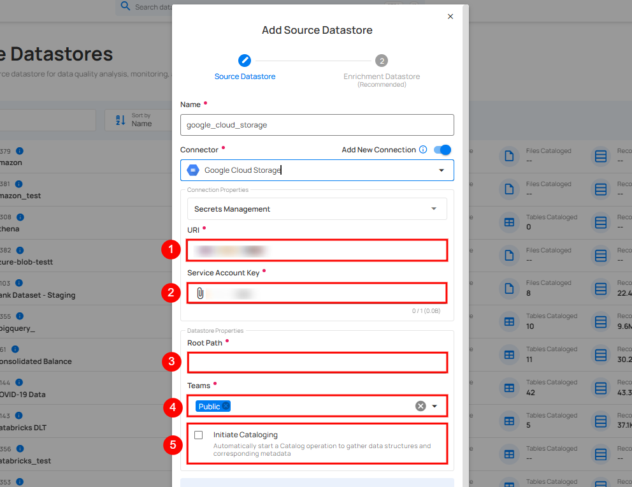The image size is (632, 487).
Task: Switch to the Enrichment Datastore step
Action: point(381,61)
